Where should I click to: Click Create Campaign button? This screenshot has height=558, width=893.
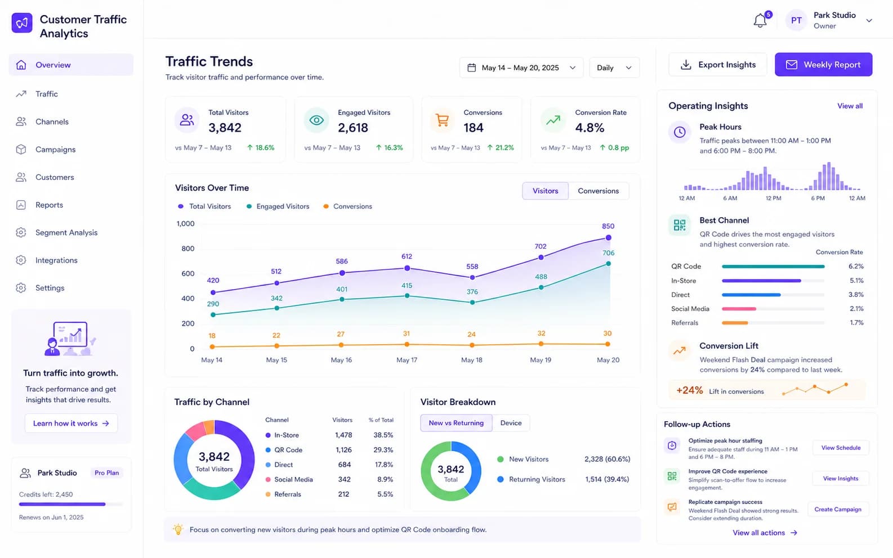[838, 510]
